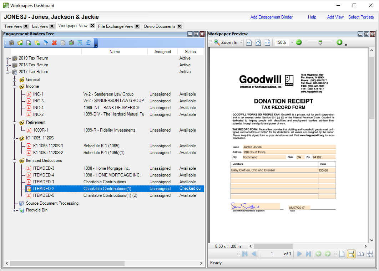The image size is (379, 271).
Task: Click the calculator icon in binder toolbar
Action: [80, 43]
